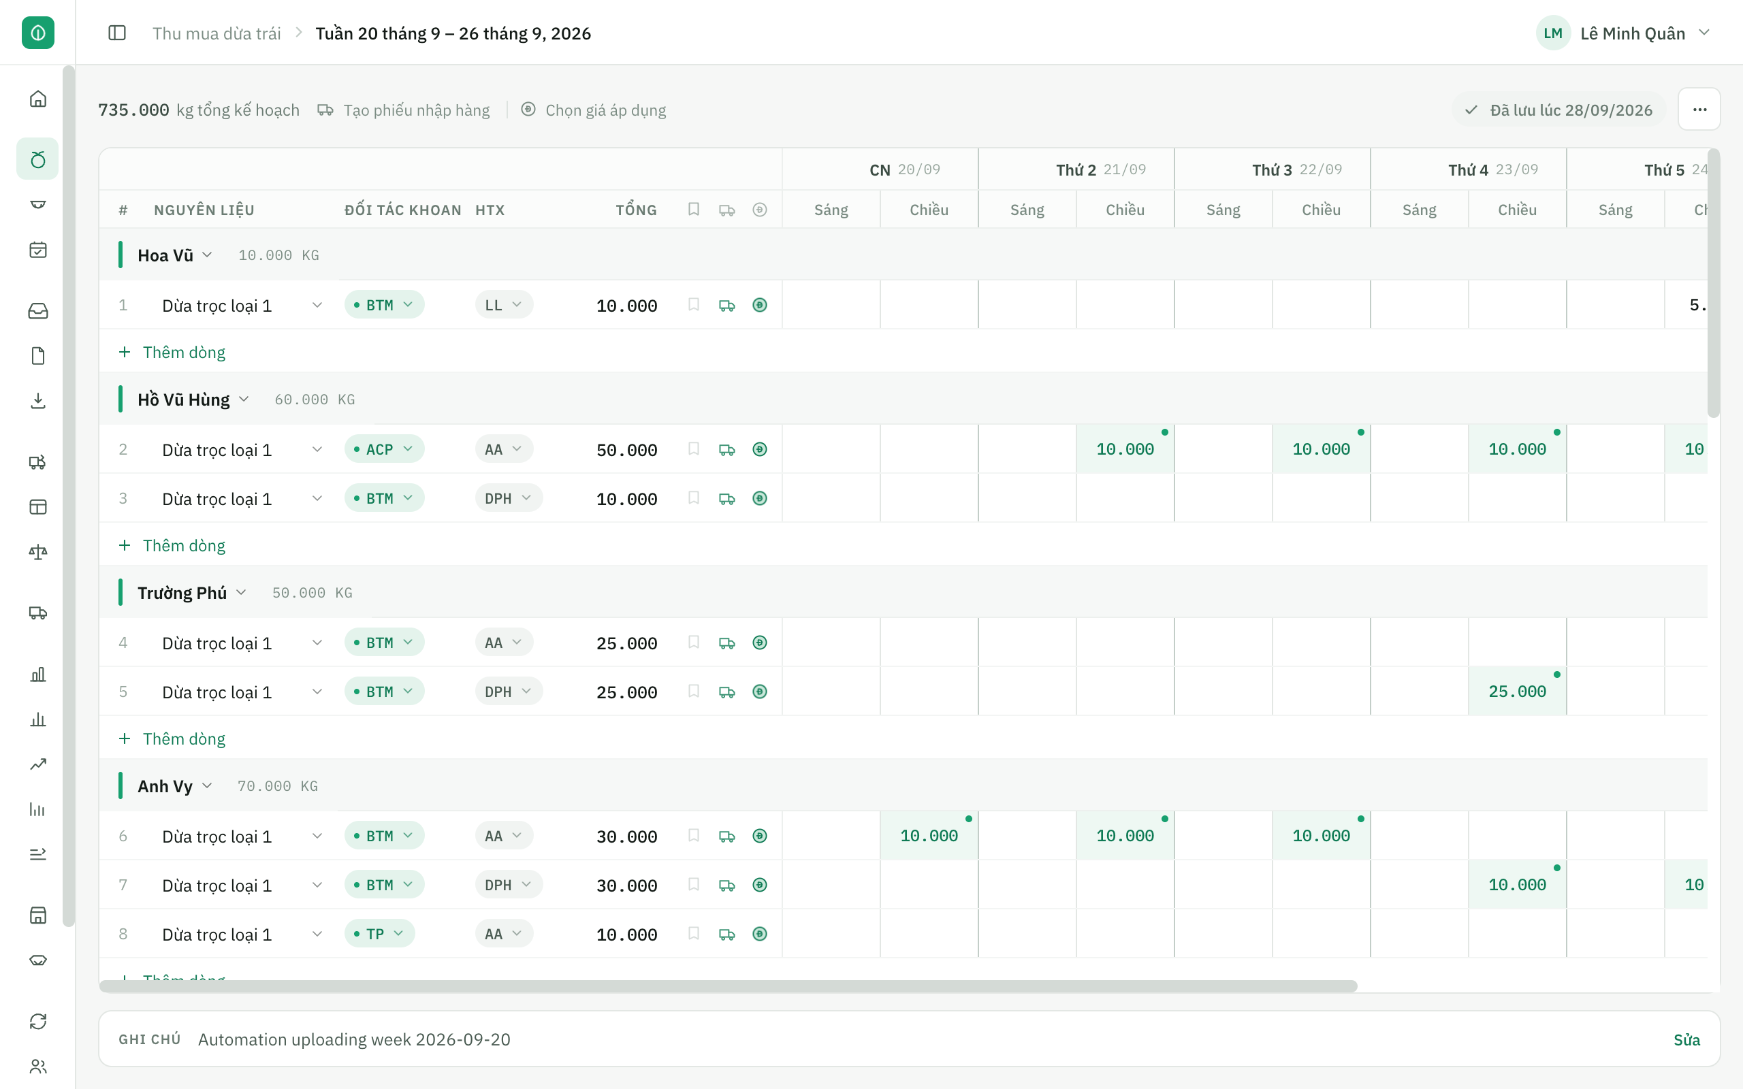Expand the Trường Phú group chevron
Viewport: 1743px width, 1089px height.
pyautogui.click(x=241, y=593)
